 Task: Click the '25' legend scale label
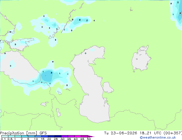coord(56,139)
